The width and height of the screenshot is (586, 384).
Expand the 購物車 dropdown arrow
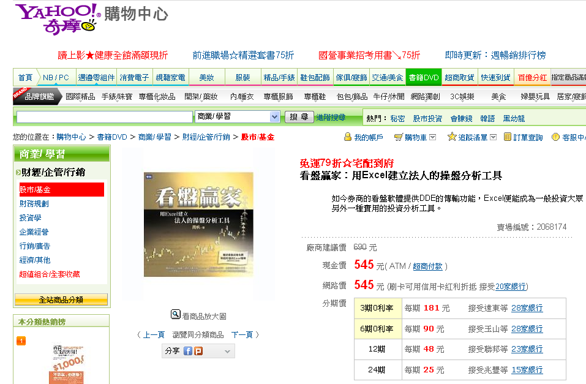432,137
